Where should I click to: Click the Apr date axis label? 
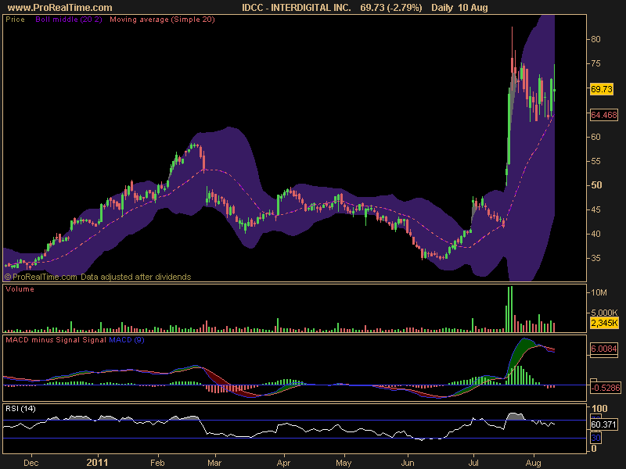pyautogui.click(x=283, y=463)
